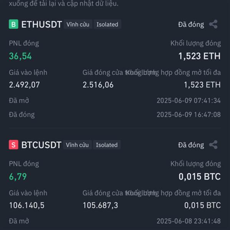Tap the ETHUSDT entry price 2.492,07

[25, 85]
